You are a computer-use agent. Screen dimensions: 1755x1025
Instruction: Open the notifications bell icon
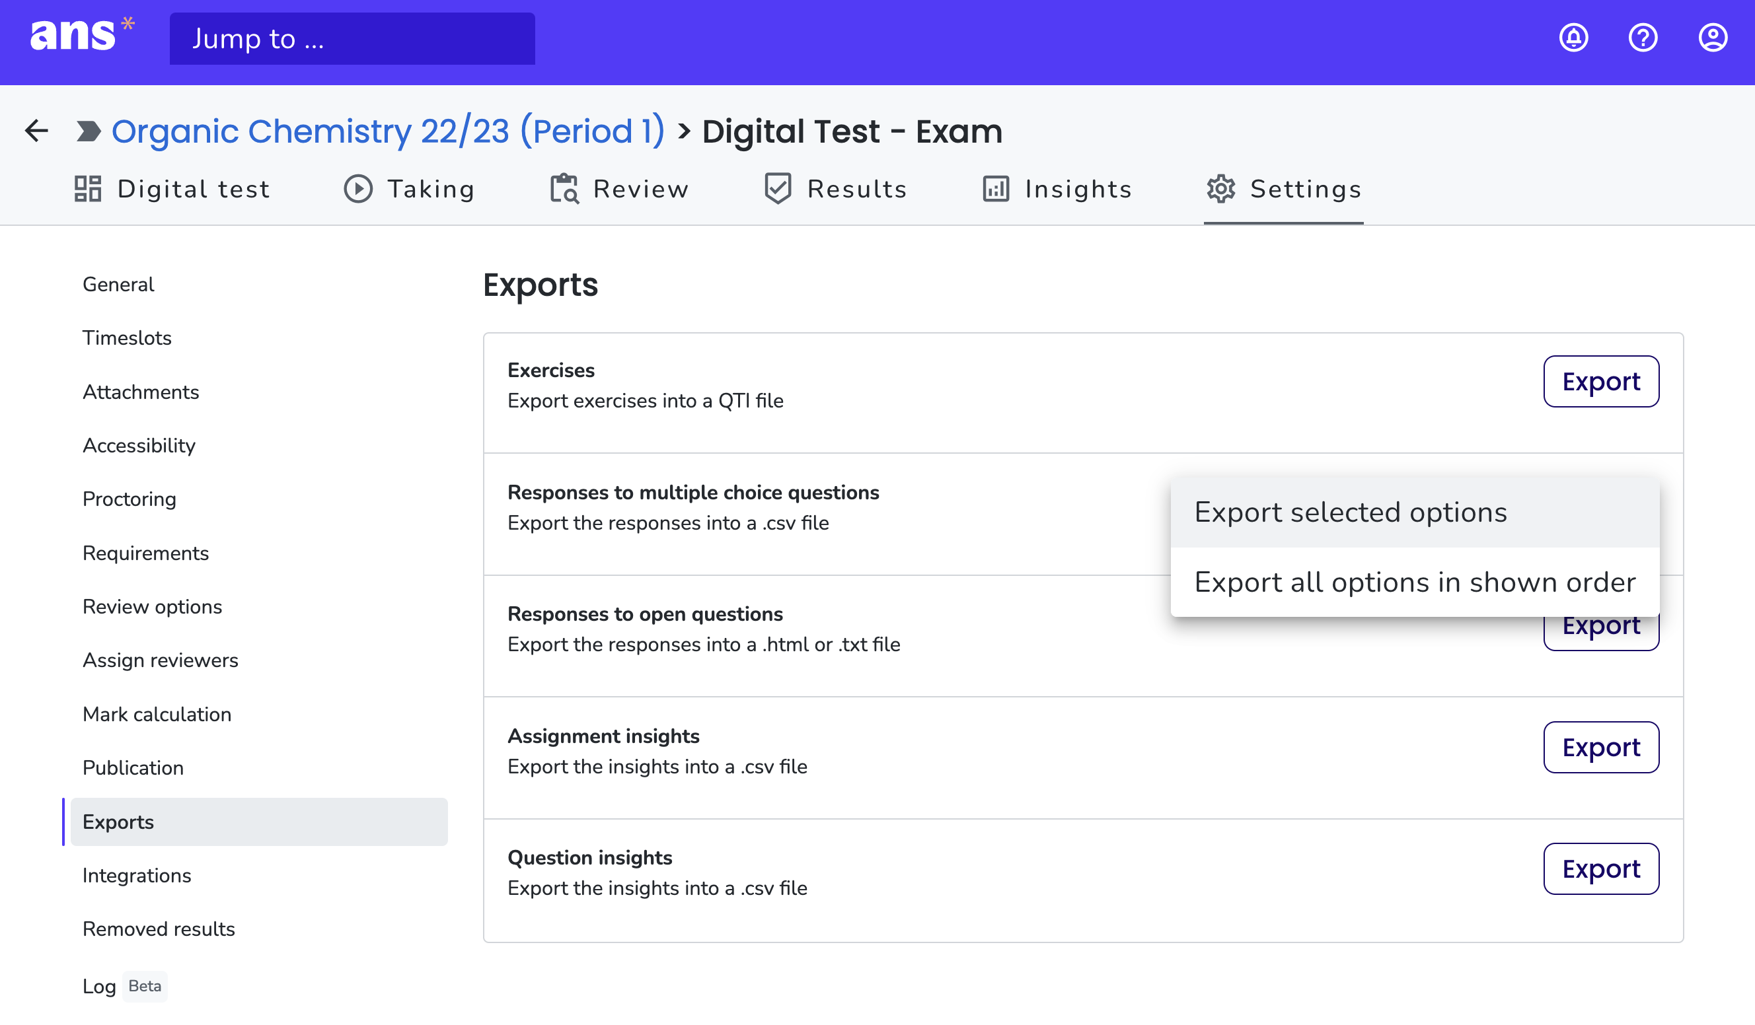pos(1573,38)
